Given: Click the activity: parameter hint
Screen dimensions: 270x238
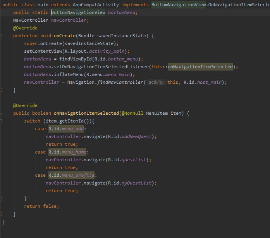Looking at the screenshot, I should coord(156,83).
